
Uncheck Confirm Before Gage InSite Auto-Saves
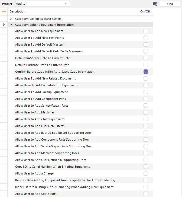coord(146,72)
